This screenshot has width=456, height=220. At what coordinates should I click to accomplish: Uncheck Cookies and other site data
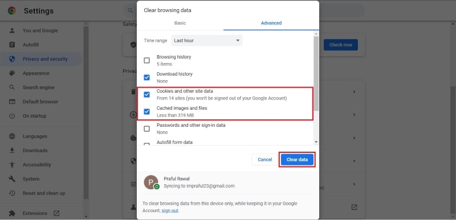tap(147, 94)
